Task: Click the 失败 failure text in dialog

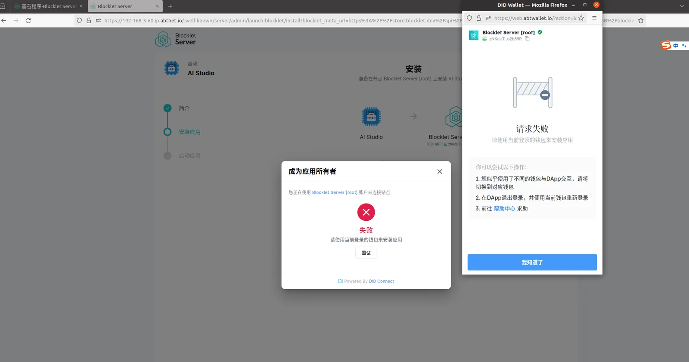Action: coord(366,230)
